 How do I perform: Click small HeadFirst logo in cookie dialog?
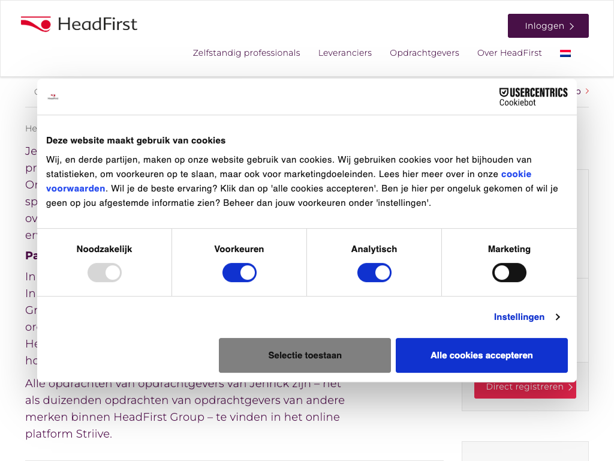pos(53,97)
